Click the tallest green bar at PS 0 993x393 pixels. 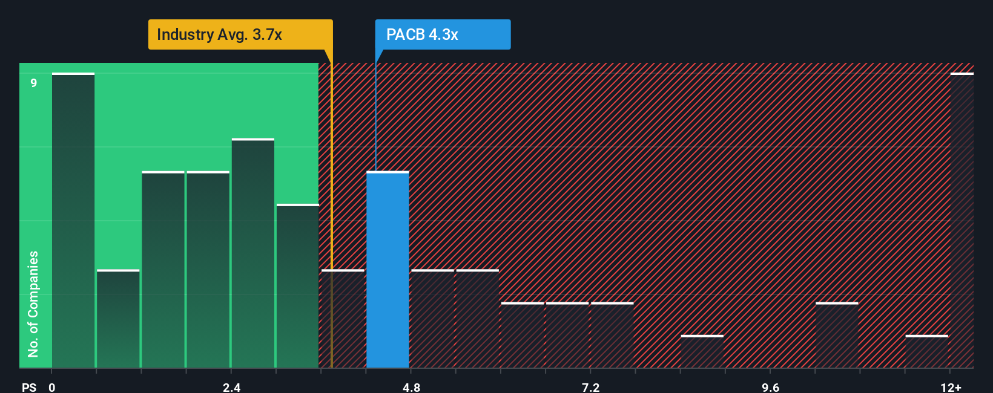(73, 220)
